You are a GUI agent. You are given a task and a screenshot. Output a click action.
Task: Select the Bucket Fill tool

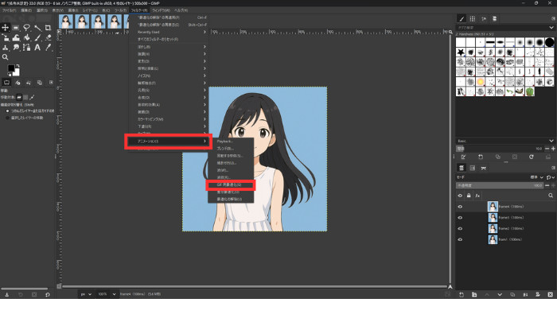point(26,37)
